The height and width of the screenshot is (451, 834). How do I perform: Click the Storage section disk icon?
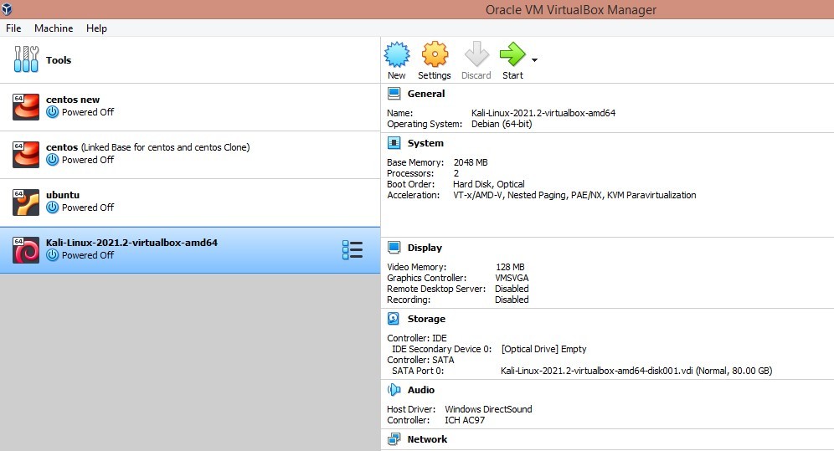pos(394,319)
